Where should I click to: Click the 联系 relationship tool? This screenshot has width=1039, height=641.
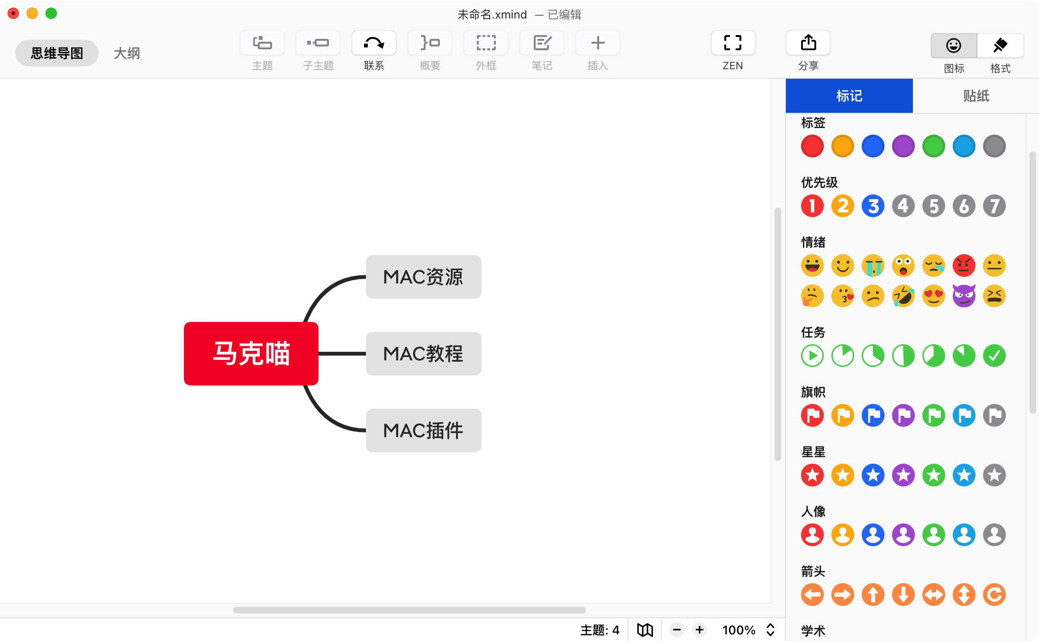[x=374, y=44]
